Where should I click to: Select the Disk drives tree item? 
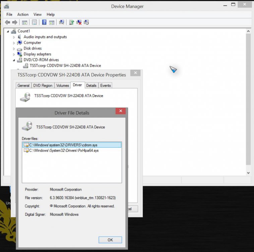coord(33,48)
